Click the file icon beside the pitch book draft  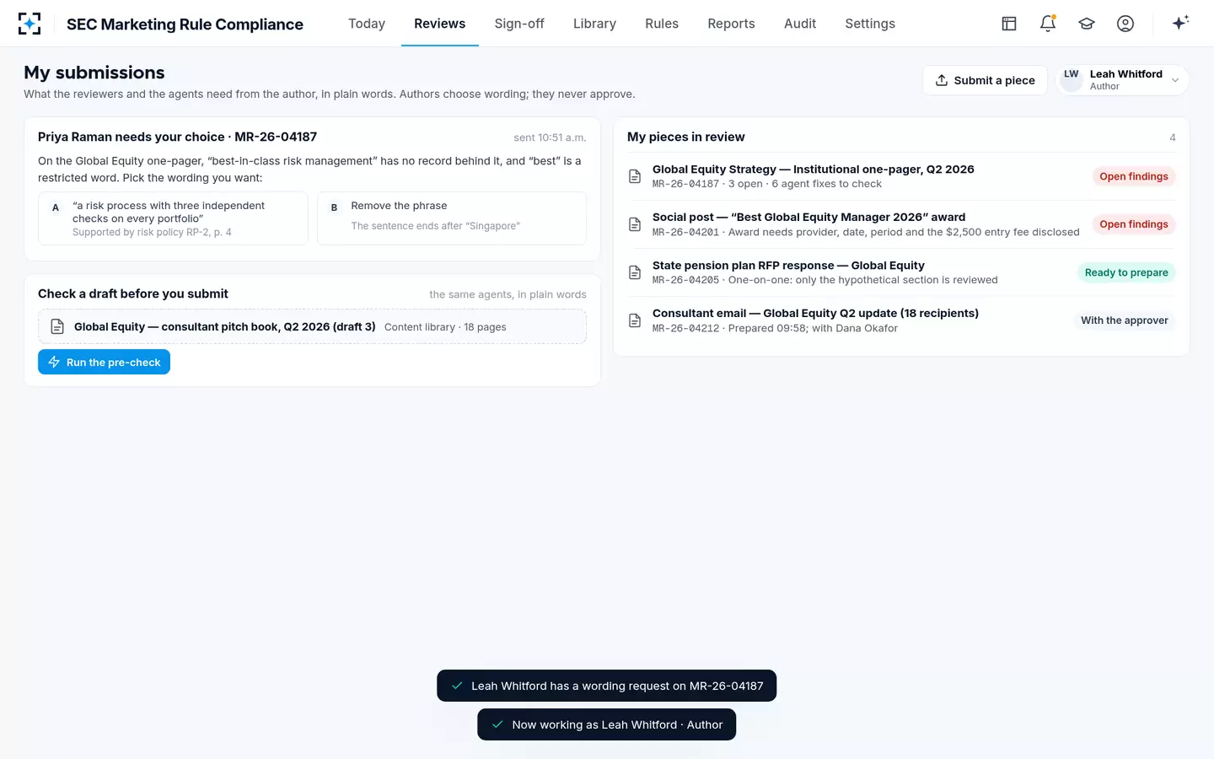click(x=57, y=326)
